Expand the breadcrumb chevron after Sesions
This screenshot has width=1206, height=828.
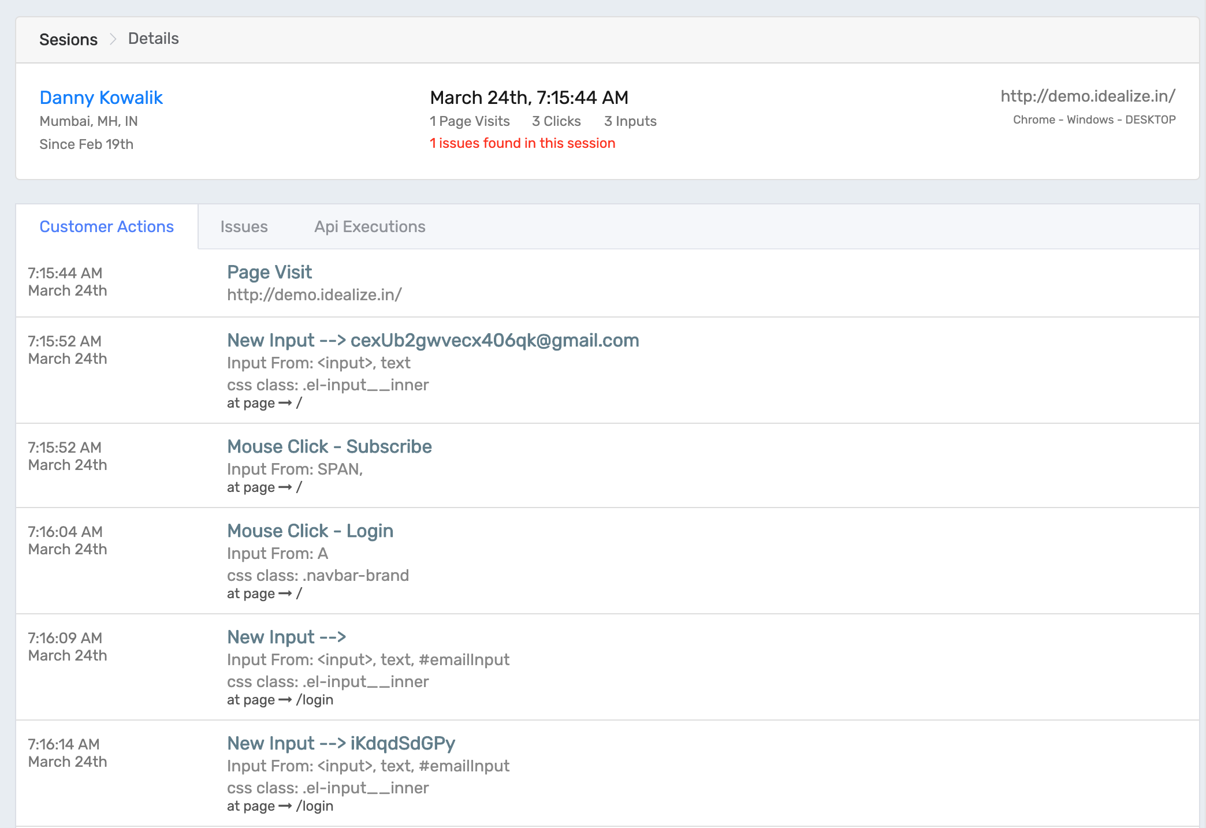click(x=112, y=39)
